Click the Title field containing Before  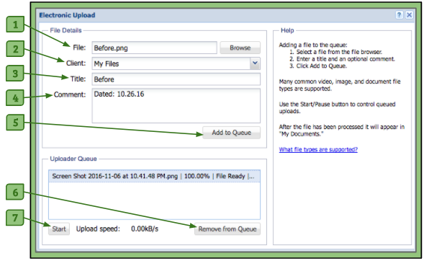click(x=176, y=79)
